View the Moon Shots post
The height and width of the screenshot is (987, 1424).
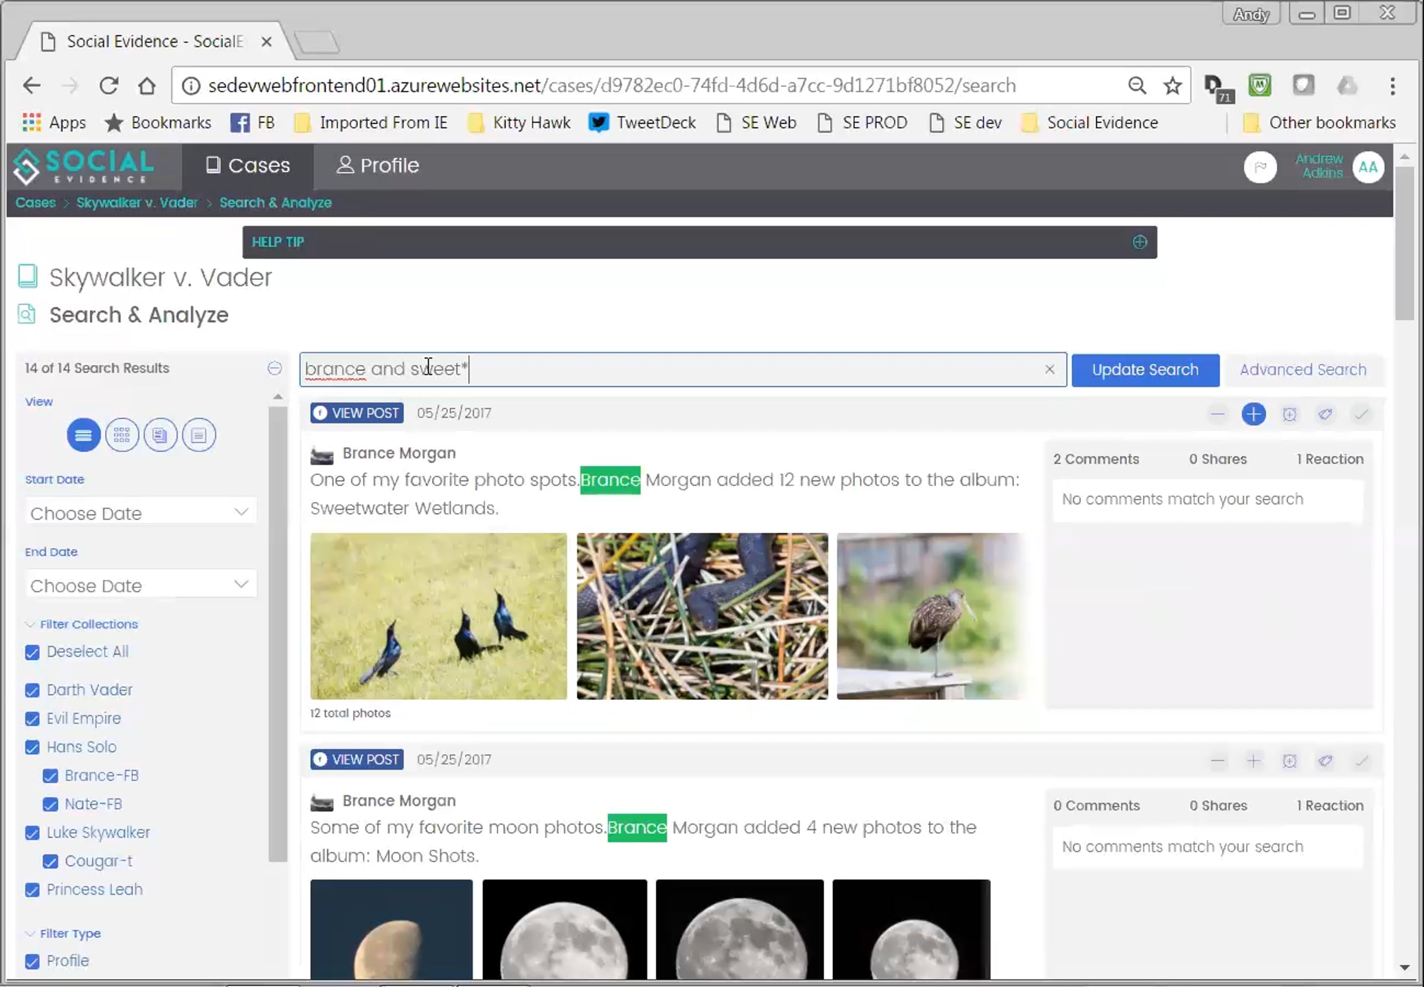click(x=357, y=760)
